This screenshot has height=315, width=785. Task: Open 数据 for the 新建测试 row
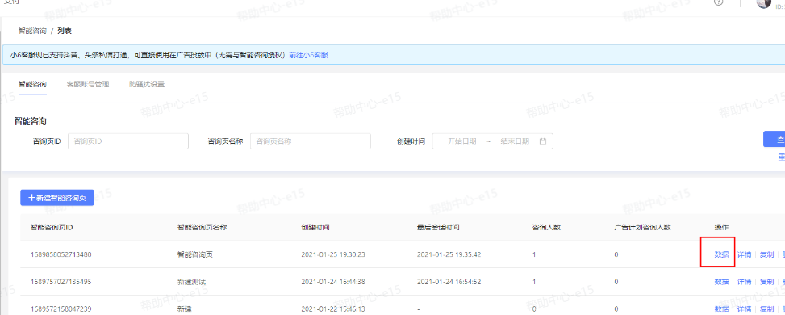click(721, 282)
